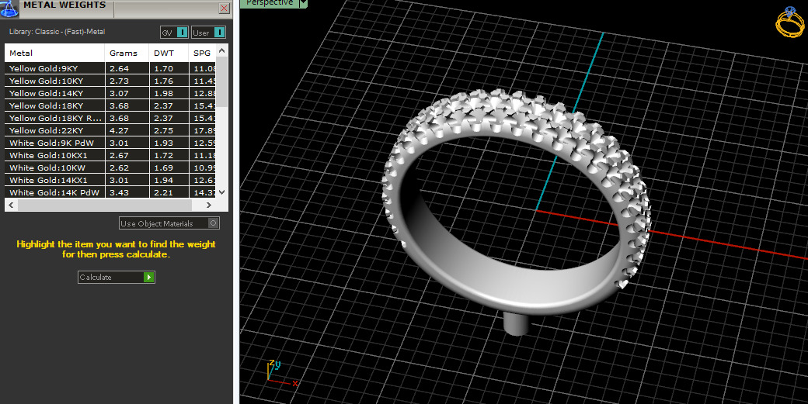Toggle the GV library switch
Screen dimensions: 808x404
click(x=174, y=33)
